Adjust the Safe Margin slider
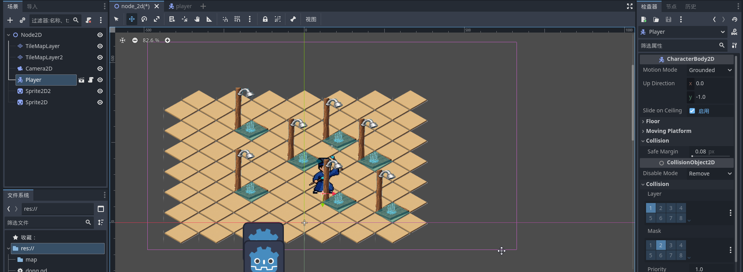 tap(710, 156)
